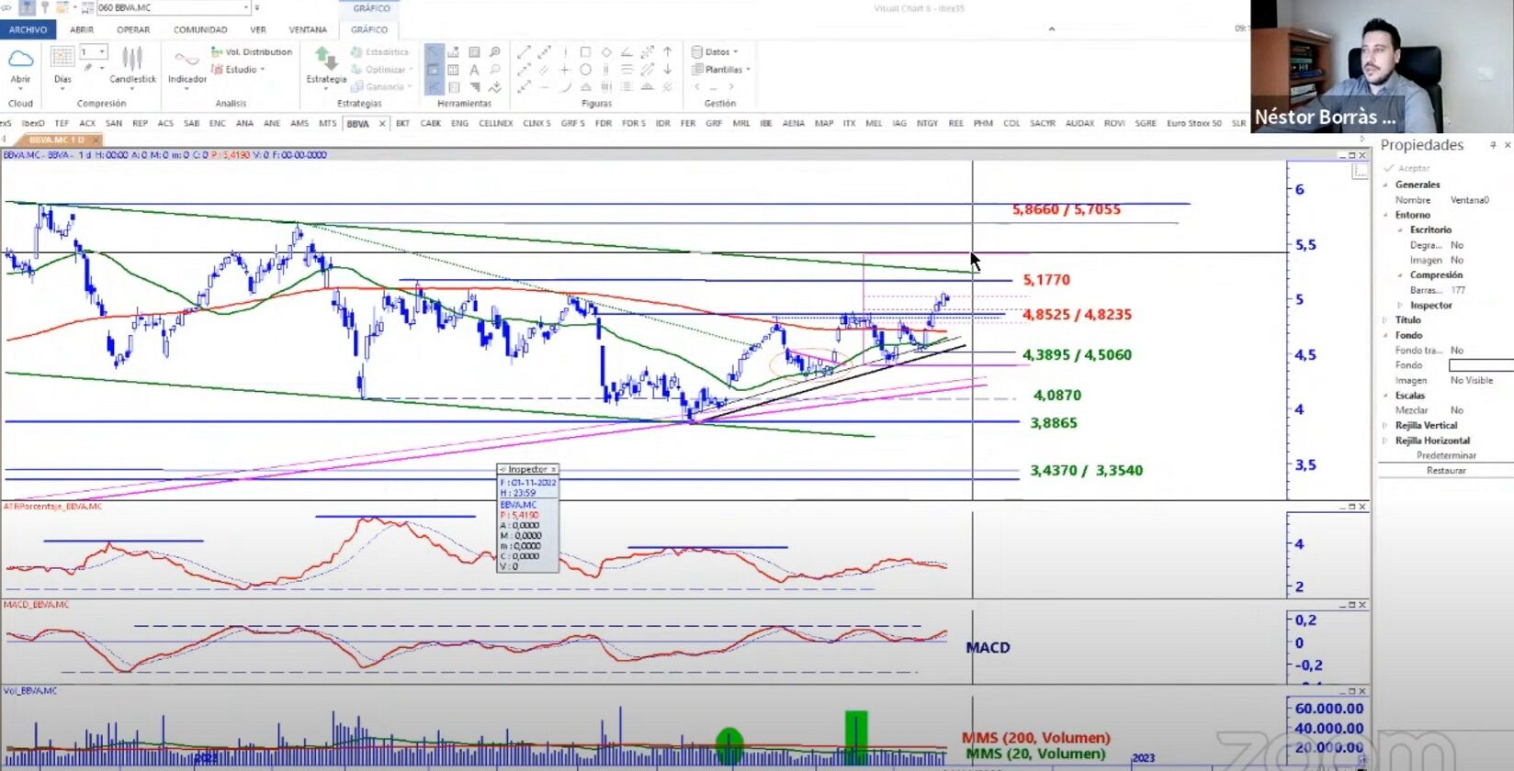Click the Aceptar button in Propiedades
The image size is (1514, 771).
tap(1407, 168)
